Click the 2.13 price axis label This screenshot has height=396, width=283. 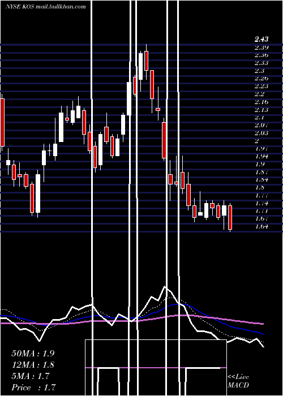(261, 110)
